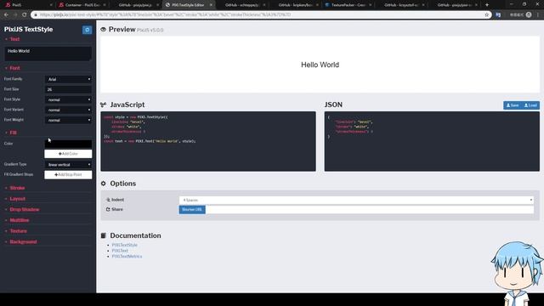The width and height of the screenshot is (544, 306).
Task: Open the PIXI.TextStyle documentation link
Action: tap(125, 245)
